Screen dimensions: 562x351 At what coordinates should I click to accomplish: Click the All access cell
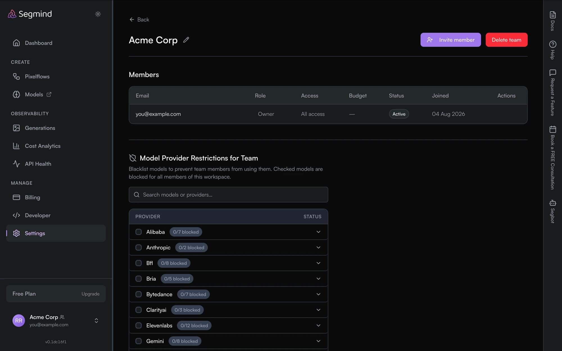pos(313,114)
